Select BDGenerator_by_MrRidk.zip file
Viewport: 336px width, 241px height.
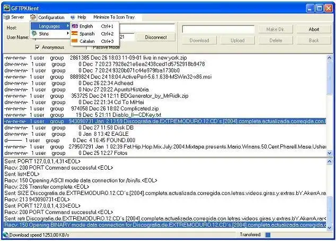(x=165, y=96)
